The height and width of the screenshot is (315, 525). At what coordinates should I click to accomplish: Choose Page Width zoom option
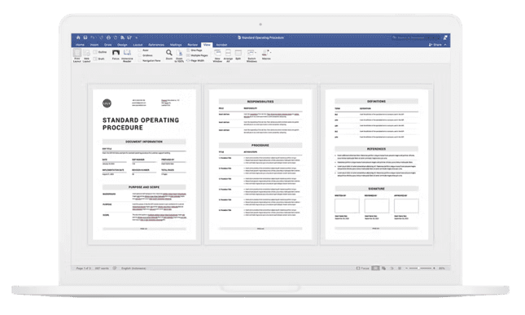(x=195, y=60)
